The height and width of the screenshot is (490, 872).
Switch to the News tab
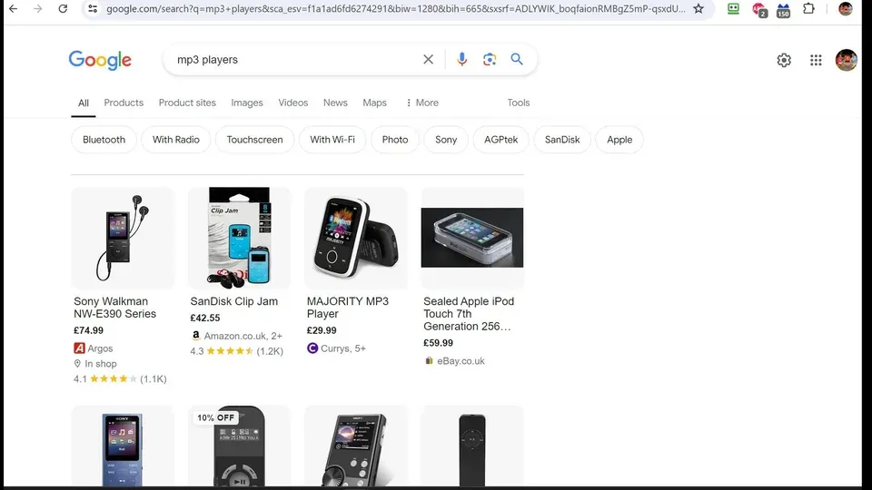click(335, 103)
